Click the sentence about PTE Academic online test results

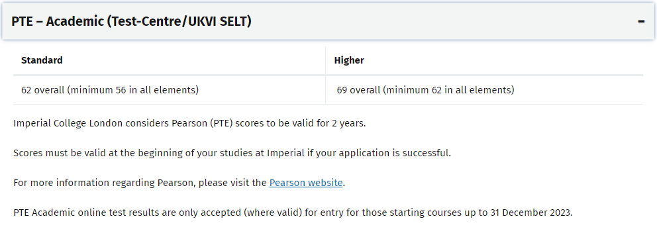click(x=293, y=213)
